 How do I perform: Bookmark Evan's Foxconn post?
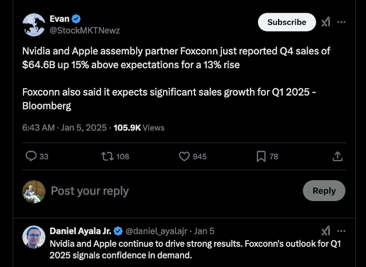261,156
